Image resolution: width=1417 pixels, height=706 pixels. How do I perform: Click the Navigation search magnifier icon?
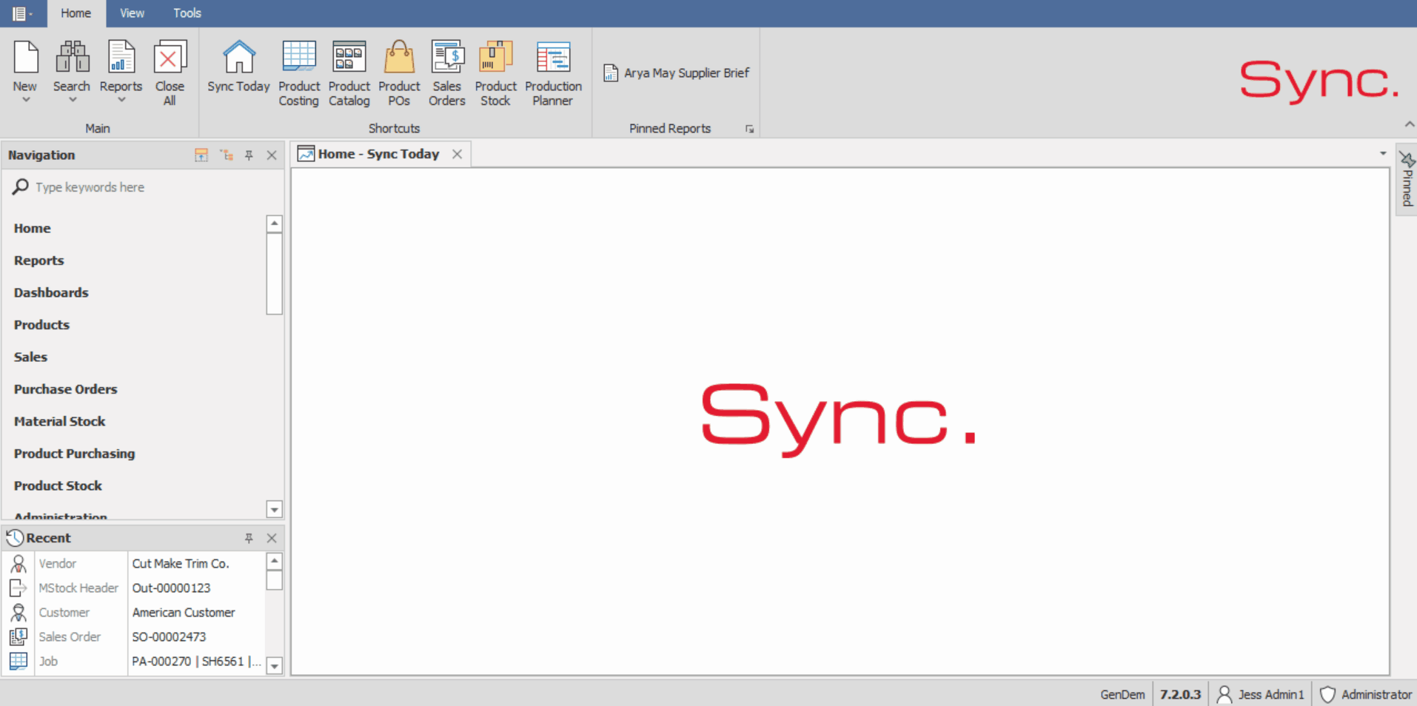(20, 186)
